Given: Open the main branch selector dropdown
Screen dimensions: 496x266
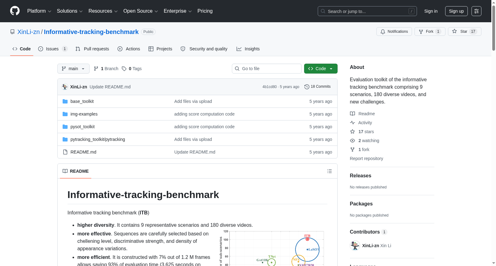Looking at the screenshot, I should tap(73, 69).
